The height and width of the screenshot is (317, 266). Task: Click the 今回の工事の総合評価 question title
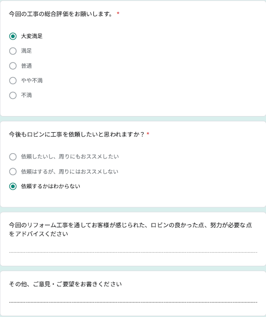pos(61,14)
